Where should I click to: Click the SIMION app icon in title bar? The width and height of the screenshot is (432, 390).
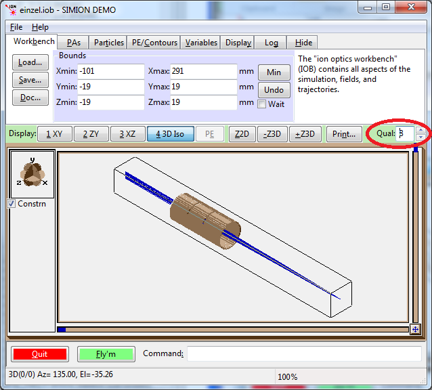coord(12,9)
